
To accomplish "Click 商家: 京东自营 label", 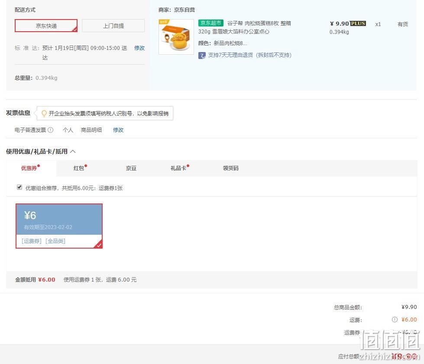I will [x=177, y=10].
